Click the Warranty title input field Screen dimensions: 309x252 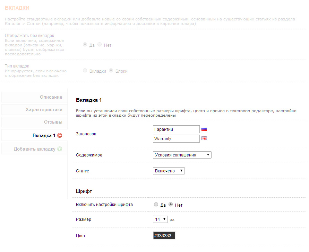point(176,138)
